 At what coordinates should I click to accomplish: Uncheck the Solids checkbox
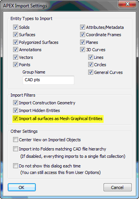pyautogui.click(x=15, y=27)
